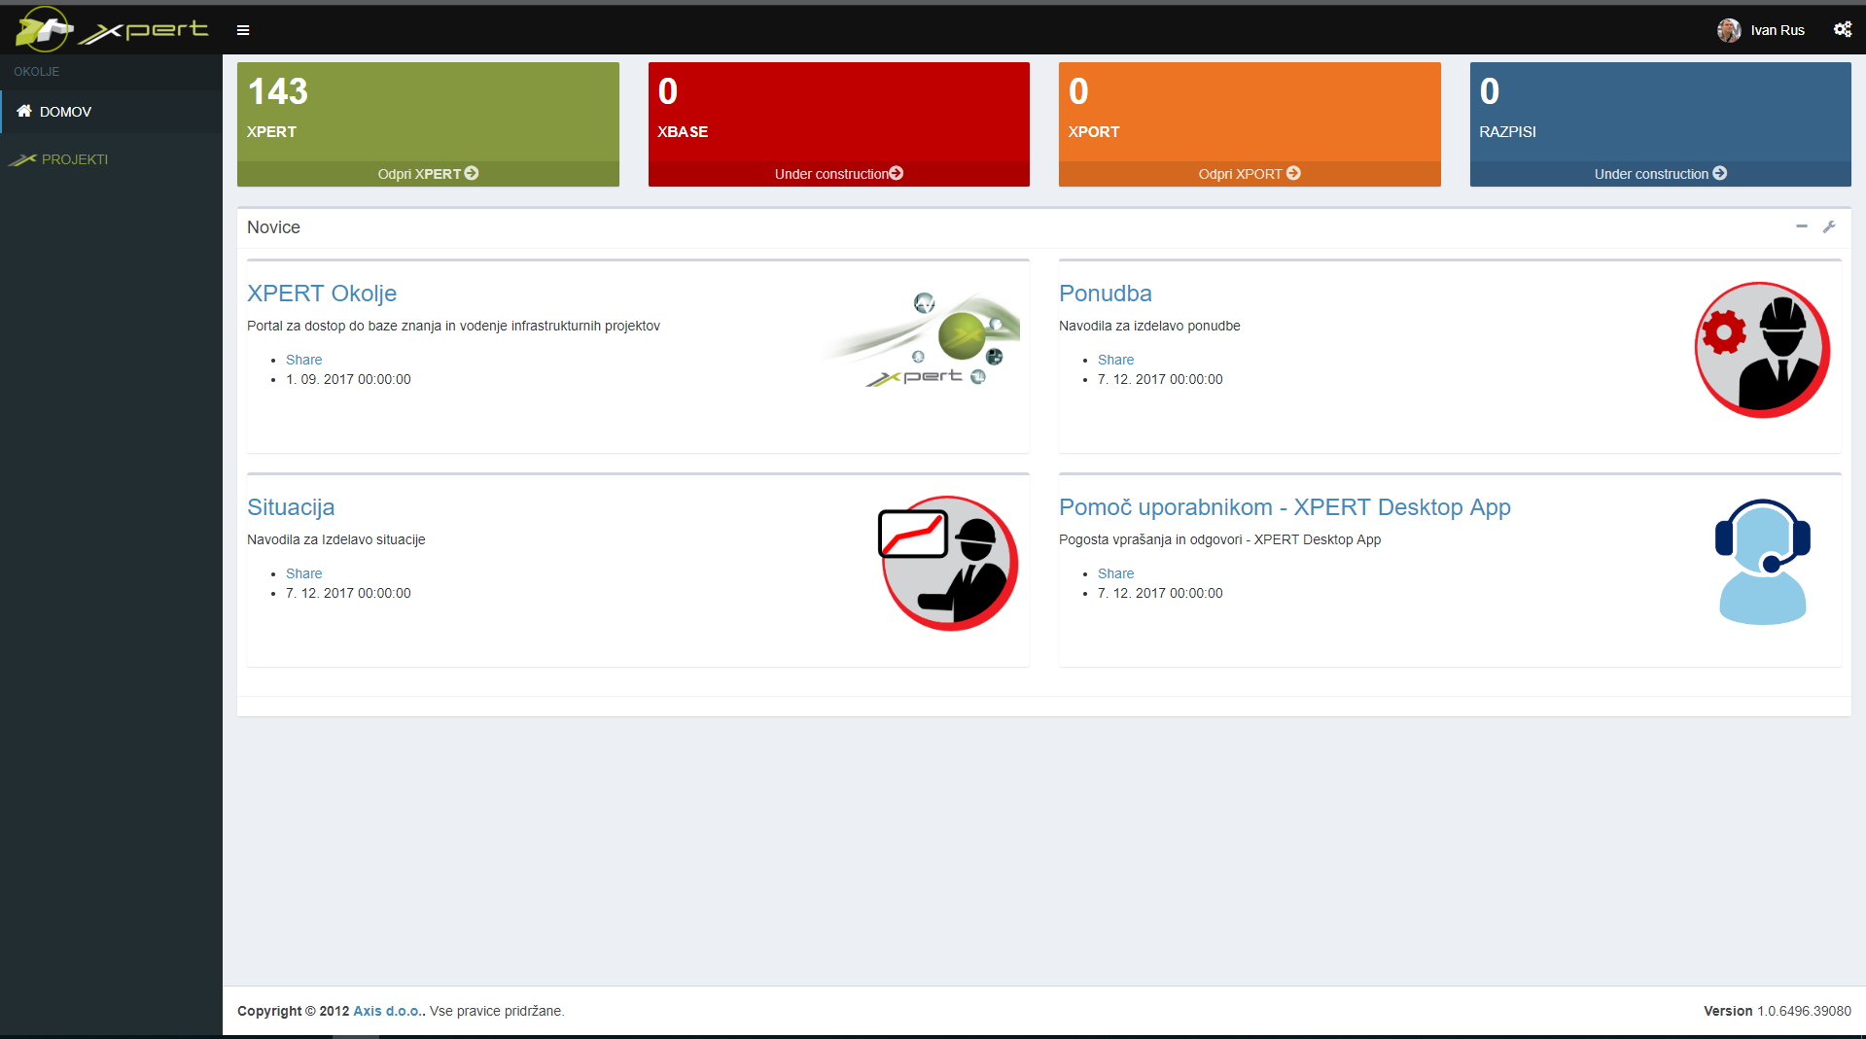
Task: Click the Odpri XPORT arrow icon
Action: (x=1293, y=173)
